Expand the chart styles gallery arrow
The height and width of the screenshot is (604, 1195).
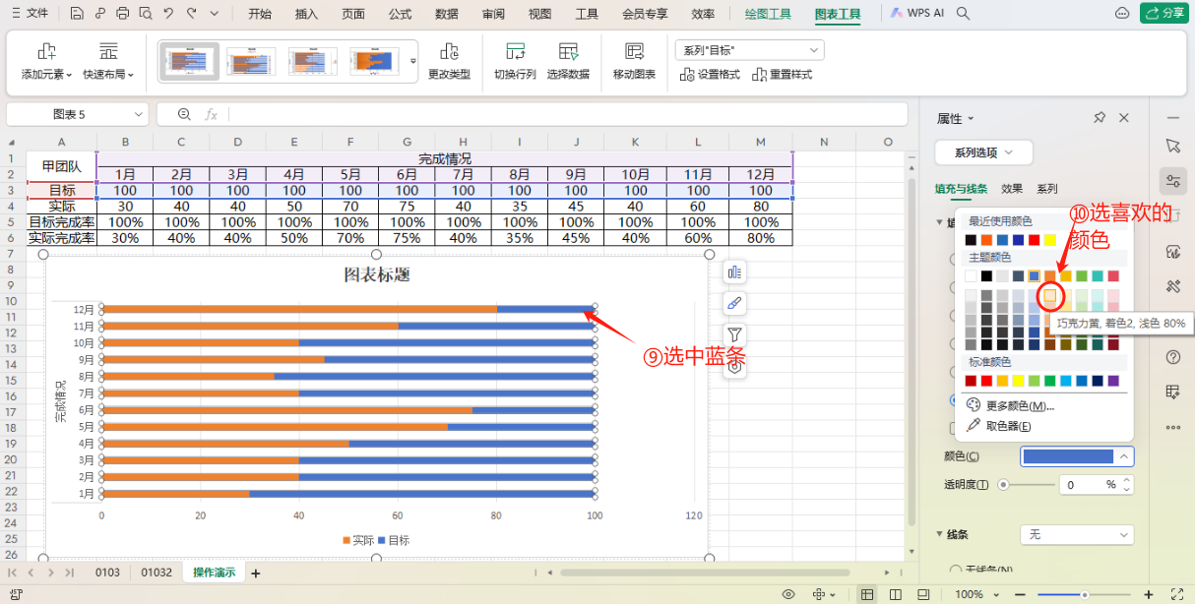(x=413, y=61)
